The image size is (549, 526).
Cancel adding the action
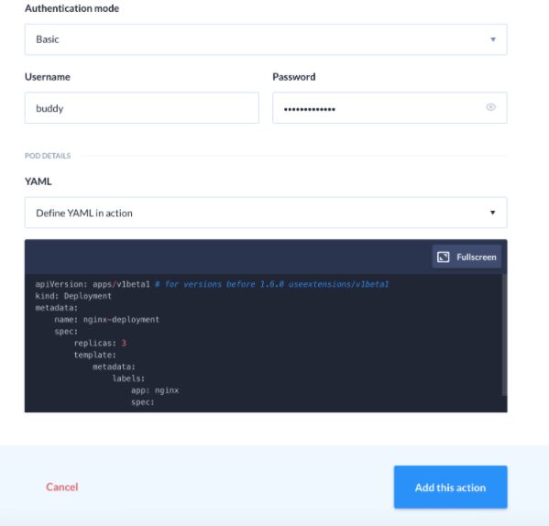pos(62,487)
